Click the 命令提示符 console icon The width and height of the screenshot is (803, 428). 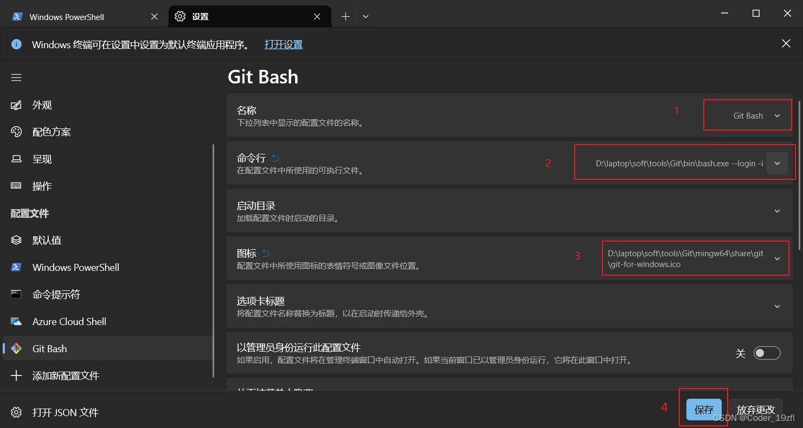point(16,294)
